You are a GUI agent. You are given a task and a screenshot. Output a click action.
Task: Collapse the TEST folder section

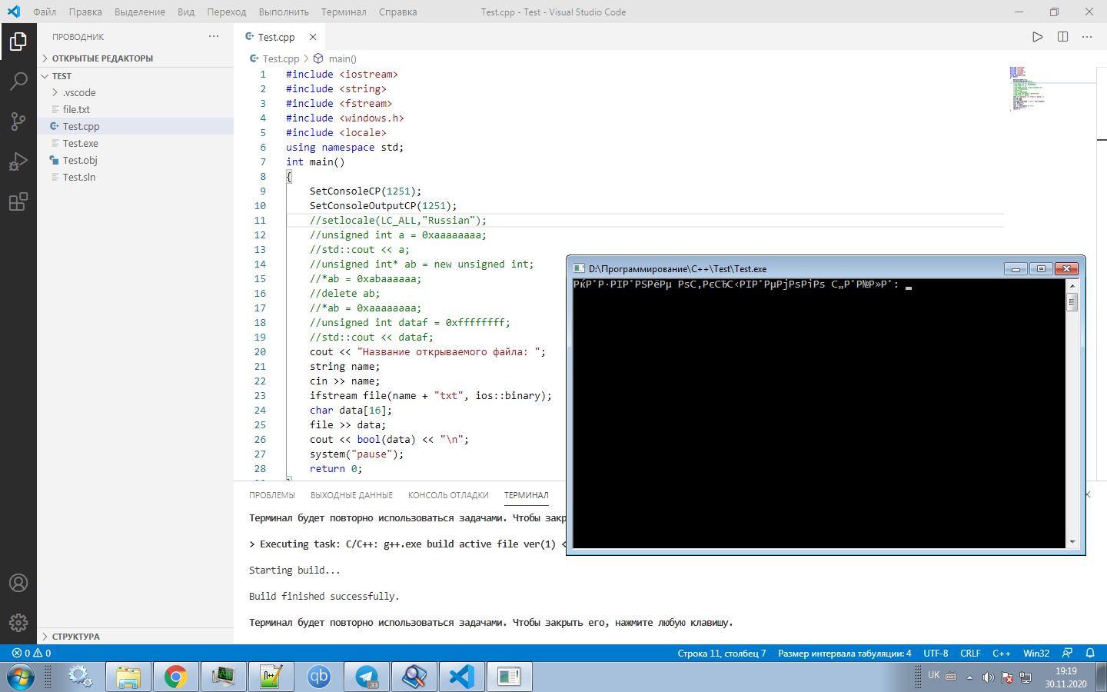pyautogui.click(x=61, y=76)
